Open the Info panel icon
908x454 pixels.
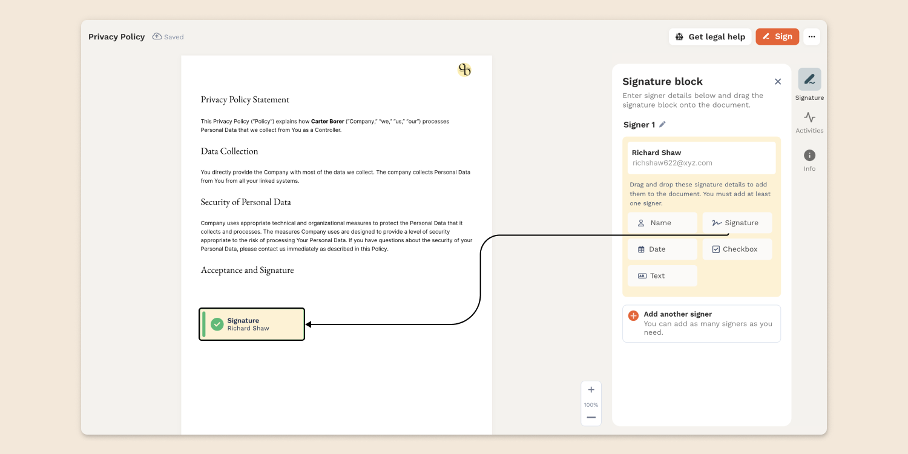(x=809, y=156)
